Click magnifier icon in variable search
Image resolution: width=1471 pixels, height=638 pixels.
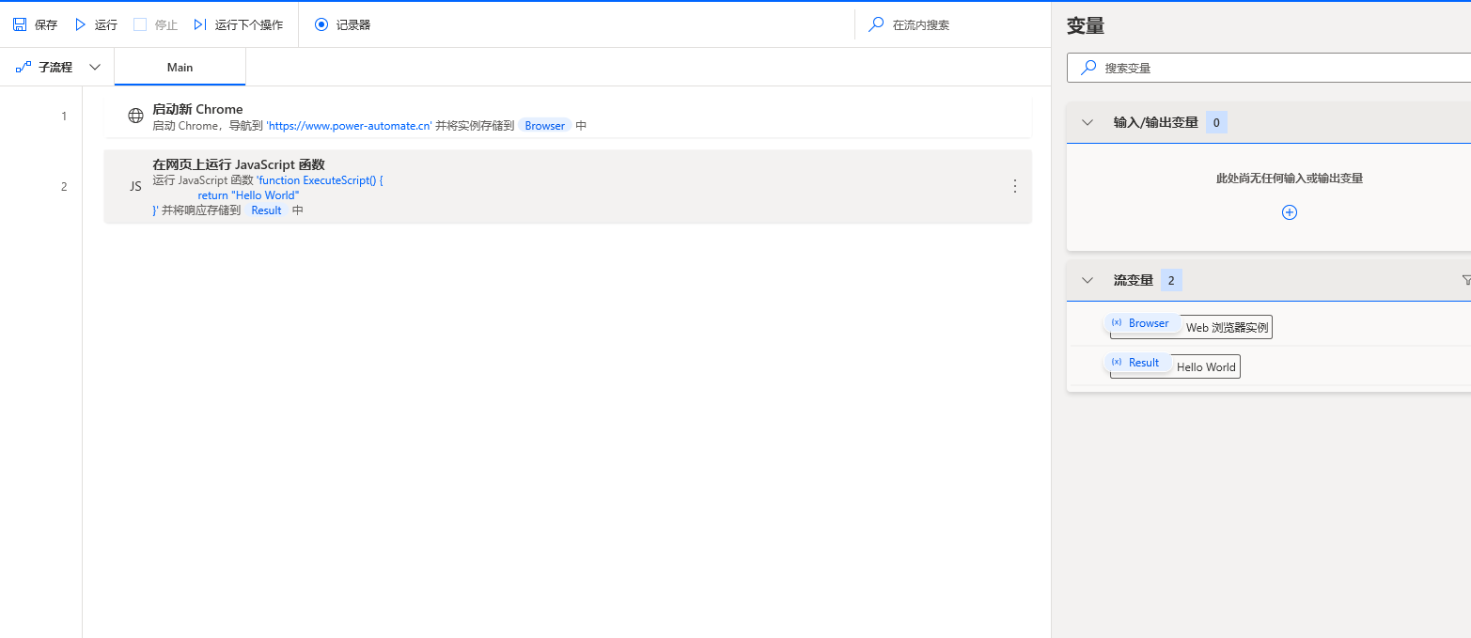point(1088,68)
